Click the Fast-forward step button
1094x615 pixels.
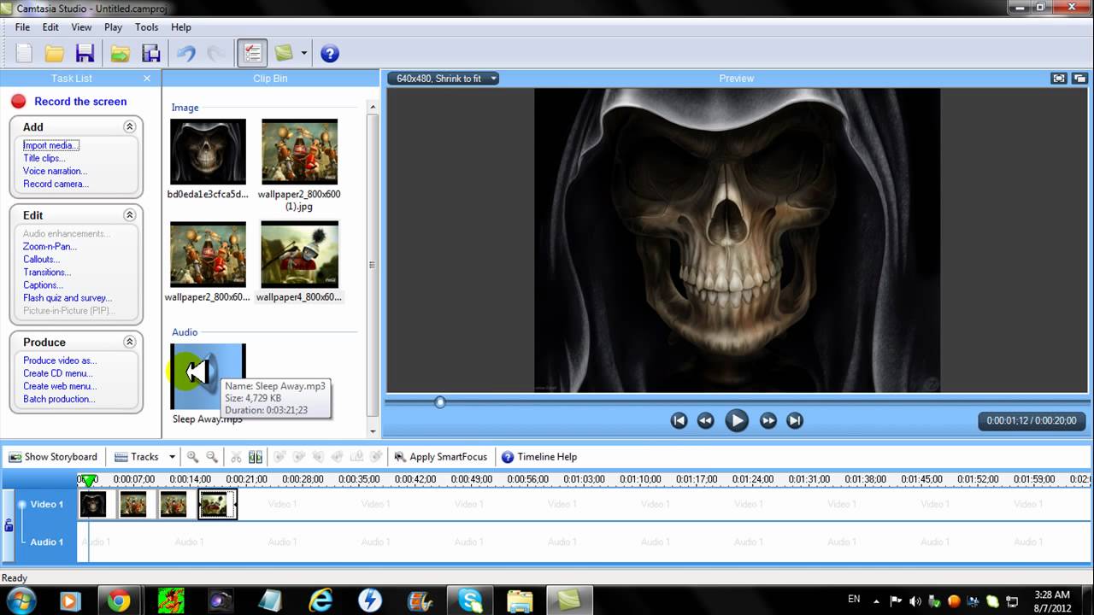(x=768, y=420)
